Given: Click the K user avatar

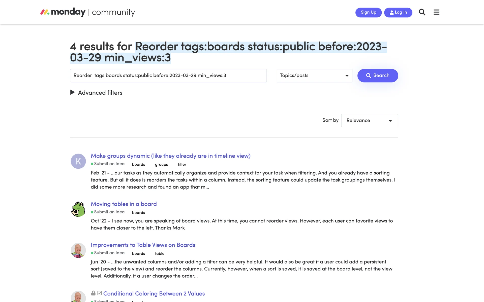Looking at the screenshot, I should pos(78,161).
